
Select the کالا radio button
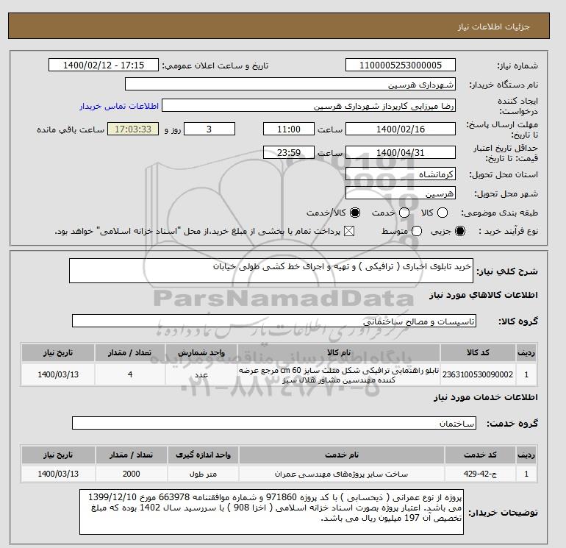pyautogui.click(x=443, y=213)
